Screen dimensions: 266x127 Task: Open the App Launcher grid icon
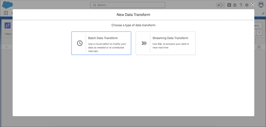point(6,13)
